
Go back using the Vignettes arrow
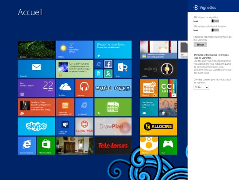point(196,8)
